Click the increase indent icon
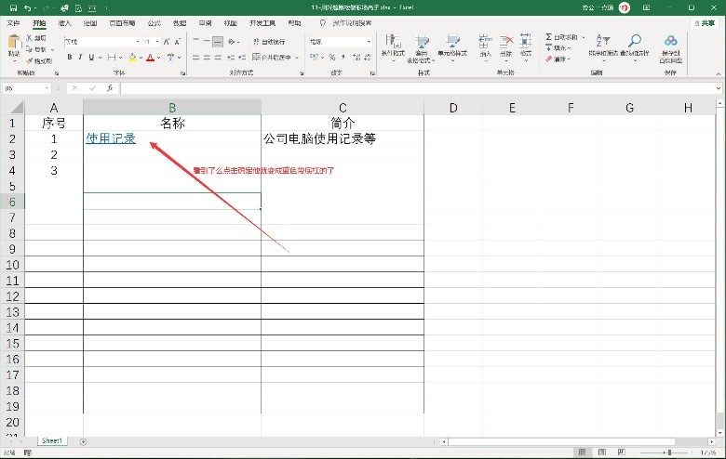 coord(242,58)
